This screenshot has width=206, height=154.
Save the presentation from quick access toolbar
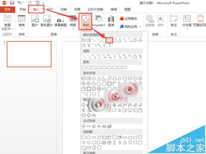[12, 2]
